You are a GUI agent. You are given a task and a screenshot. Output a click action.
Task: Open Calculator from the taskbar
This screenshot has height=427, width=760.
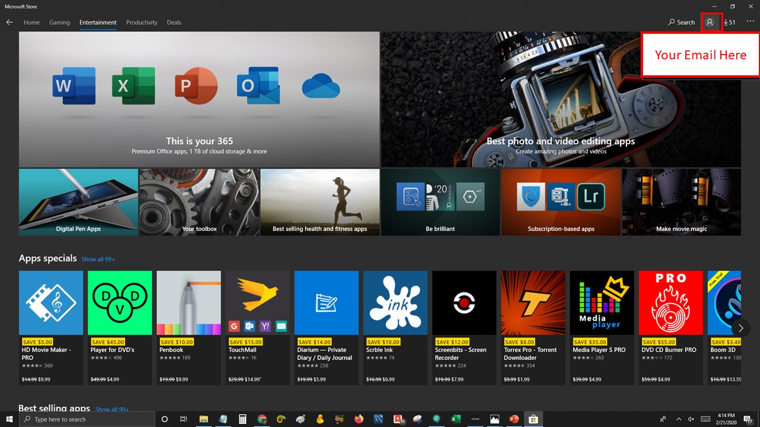tap(242, 419)
